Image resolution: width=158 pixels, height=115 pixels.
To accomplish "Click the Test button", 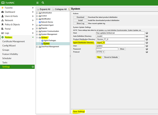I will pos(99,57).
